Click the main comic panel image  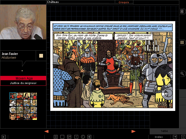coord(113,66)
